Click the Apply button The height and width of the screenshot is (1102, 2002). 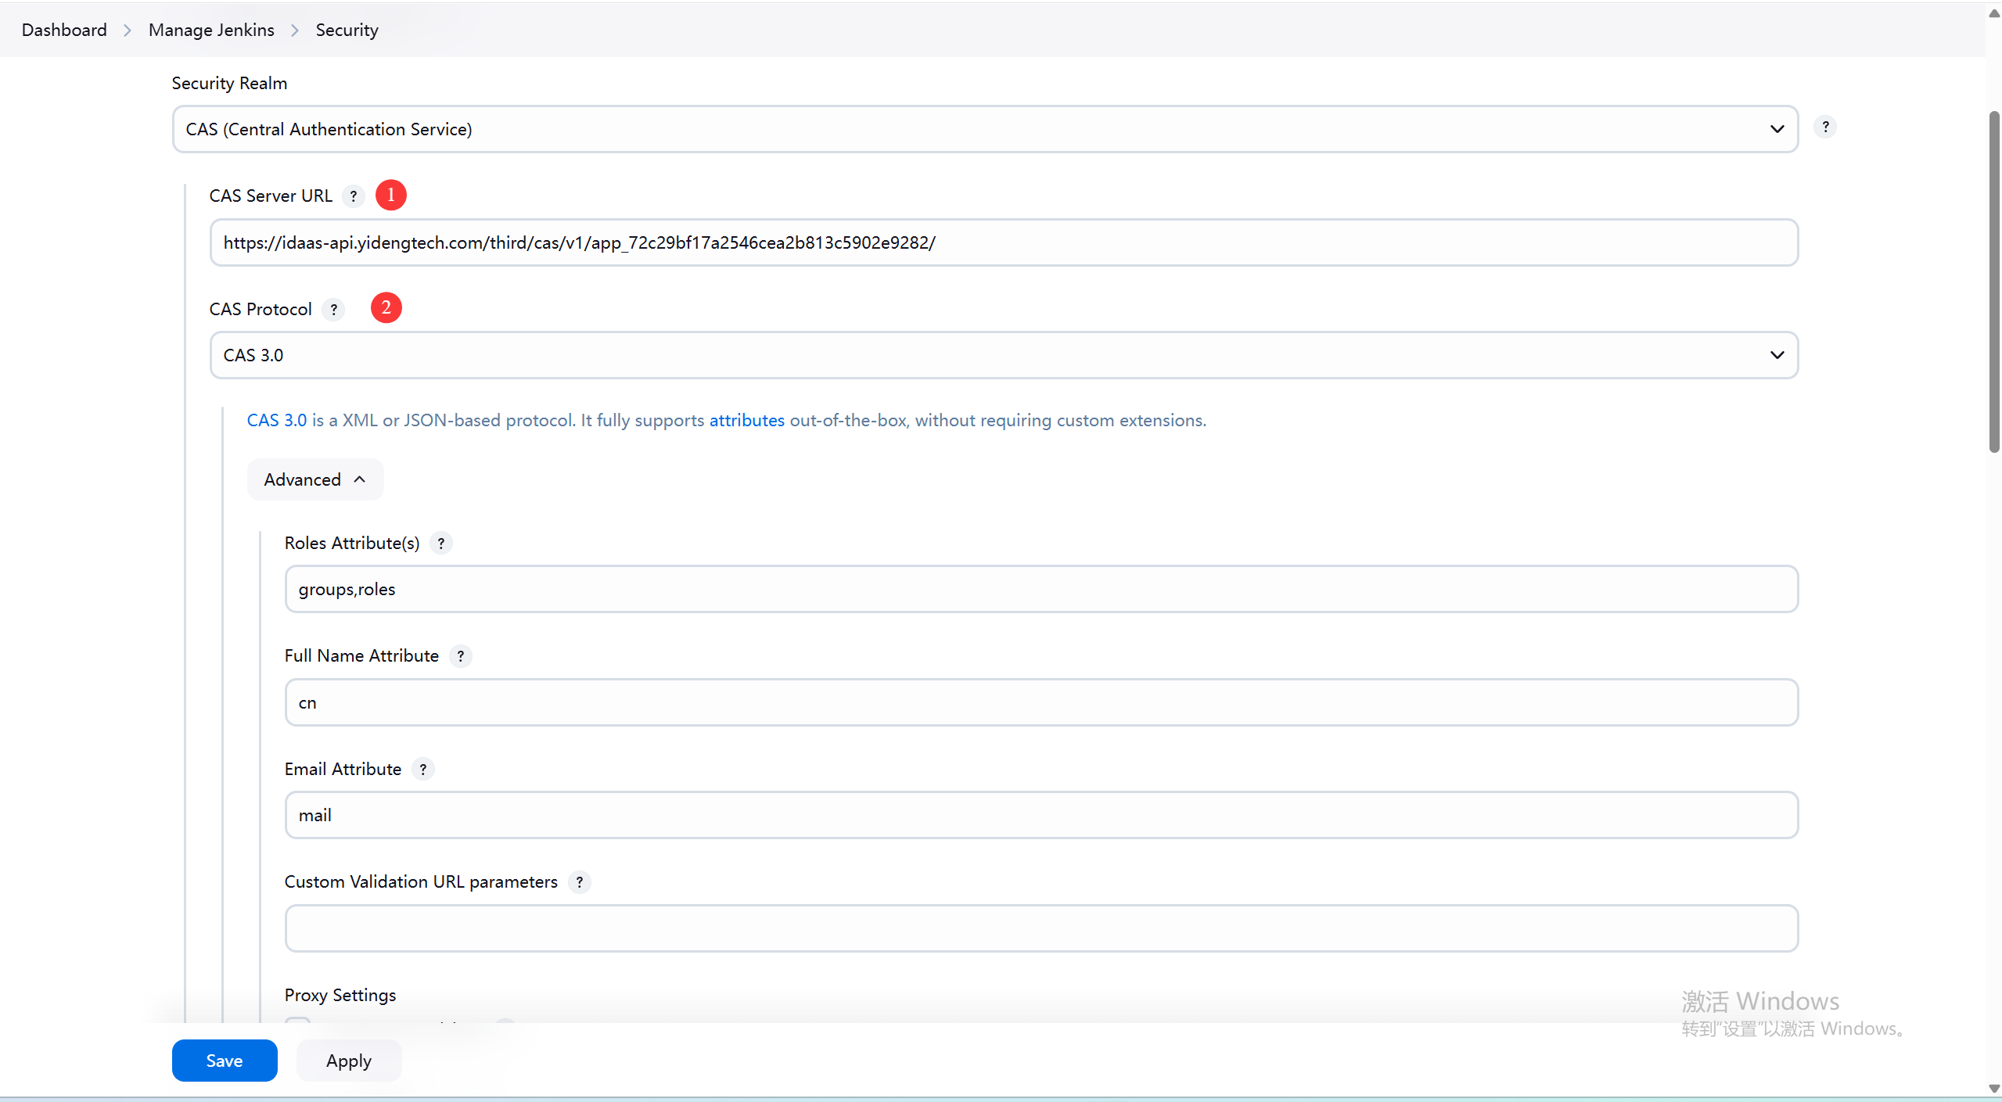pyautogui.click(x=348, y=1061)
